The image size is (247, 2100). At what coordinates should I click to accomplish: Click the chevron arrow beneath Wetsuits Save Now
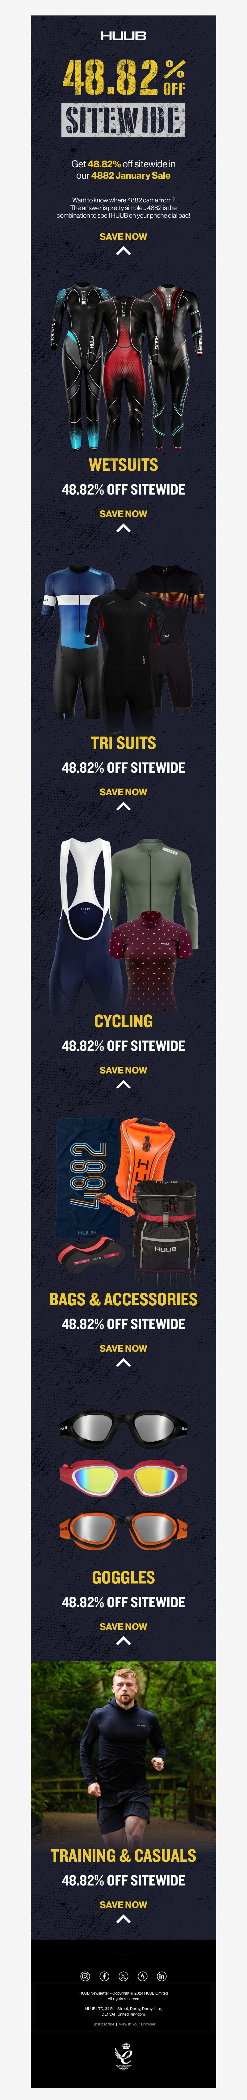pyautogui.click(x=123, y=528)
